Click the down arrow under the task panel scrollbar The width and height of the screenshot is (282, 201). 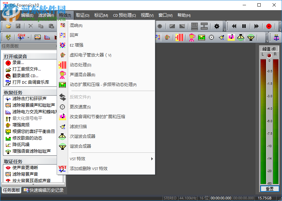coord(33,185)
